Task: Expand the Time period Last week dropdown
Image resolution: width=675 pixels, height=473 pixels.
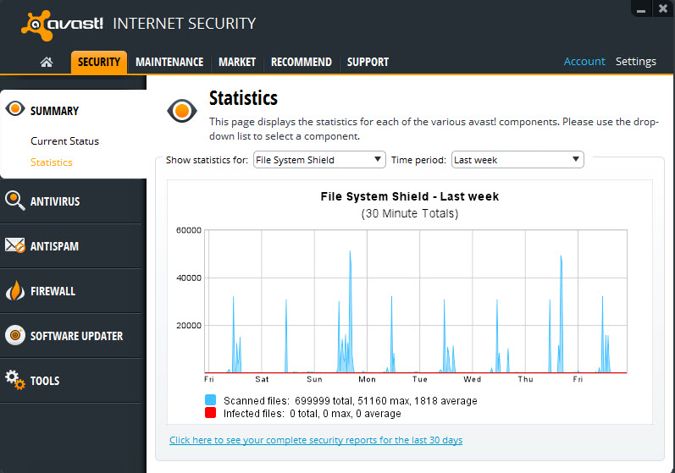Action: tap(517, 160)
